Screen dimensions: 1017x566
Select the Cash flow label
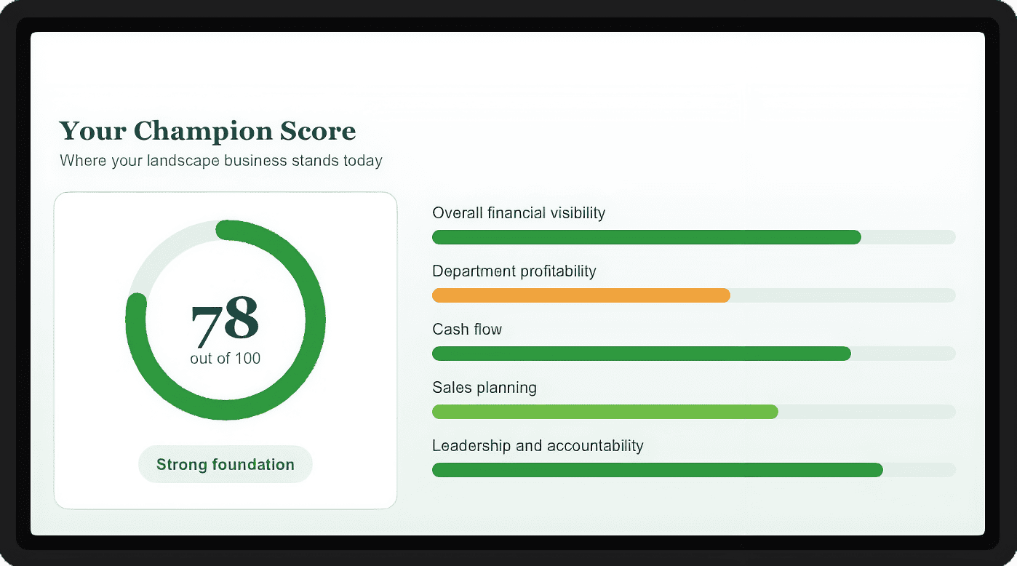pos(467,330)
